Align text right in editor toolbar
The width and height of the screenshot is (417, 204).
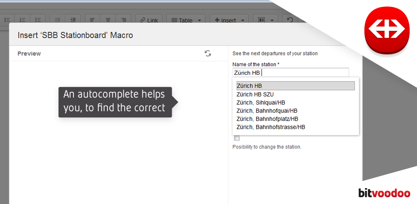(123, 20)
